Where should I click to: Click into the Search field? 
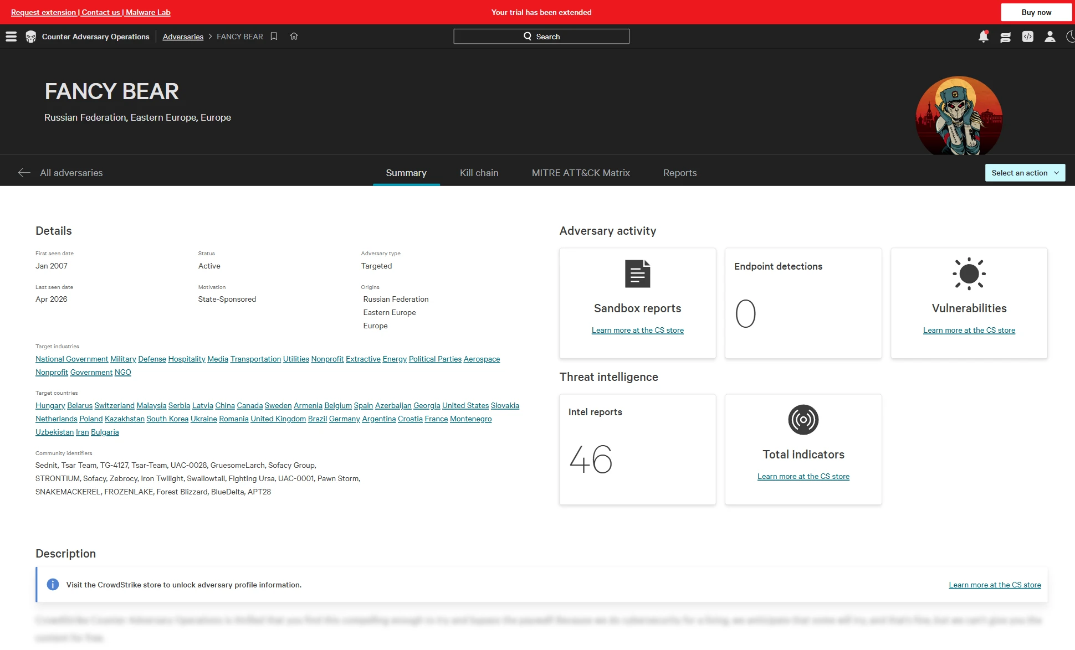point(541,37)
